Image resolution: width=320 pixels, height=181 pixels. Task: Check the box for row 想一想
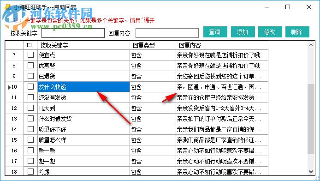tap(30, 161)
